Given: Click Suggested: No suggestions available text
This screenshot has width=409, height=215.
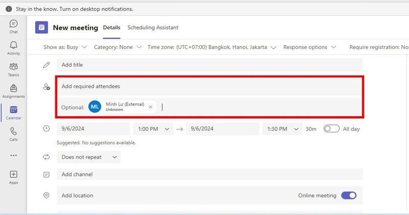Looking at the screenshot, I should pos(96,143).
